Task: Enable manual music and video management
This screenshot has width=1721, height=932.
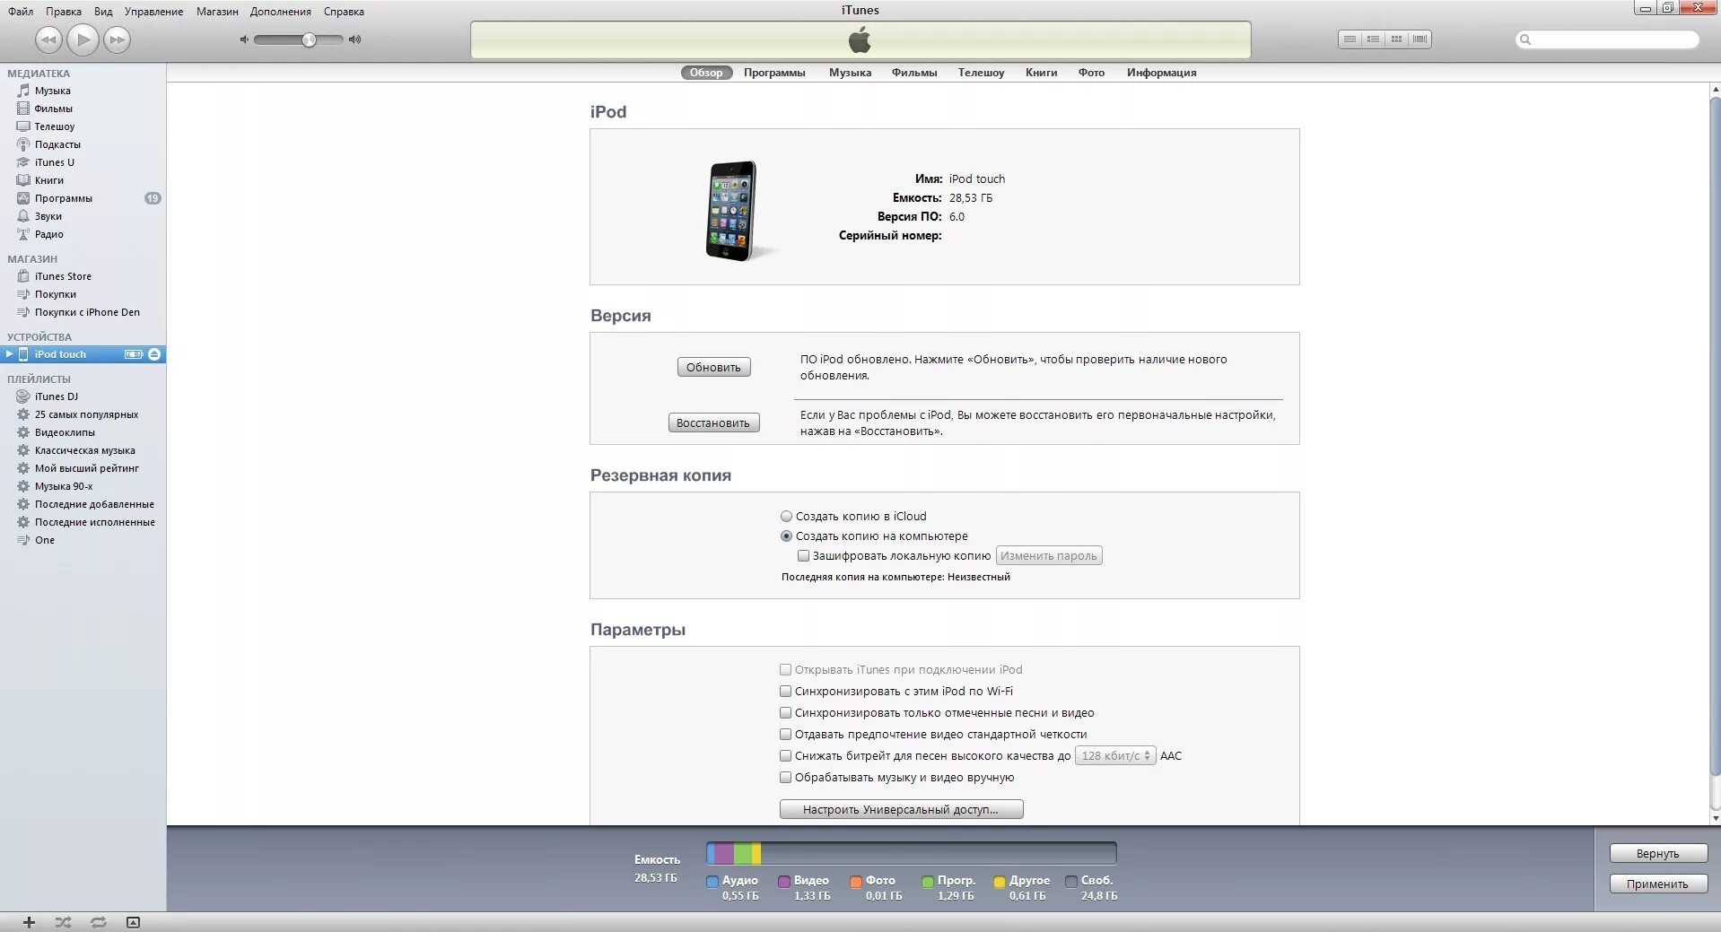Action: (785, 777)
